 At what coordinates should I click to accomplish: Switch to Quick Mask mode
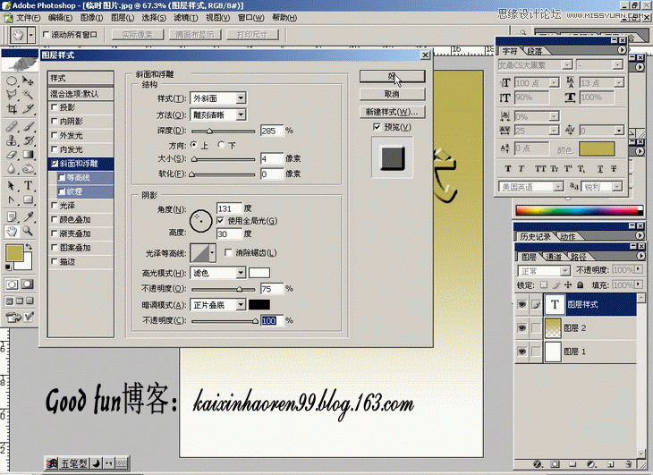(x=28, y=284)
